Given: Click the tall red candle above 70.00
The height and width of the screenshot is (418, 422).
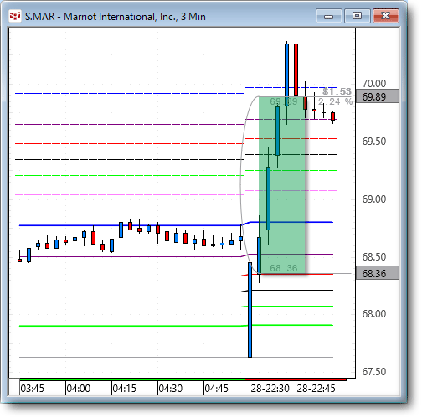Looking at the screenshot, I should [x=296, y=70].
